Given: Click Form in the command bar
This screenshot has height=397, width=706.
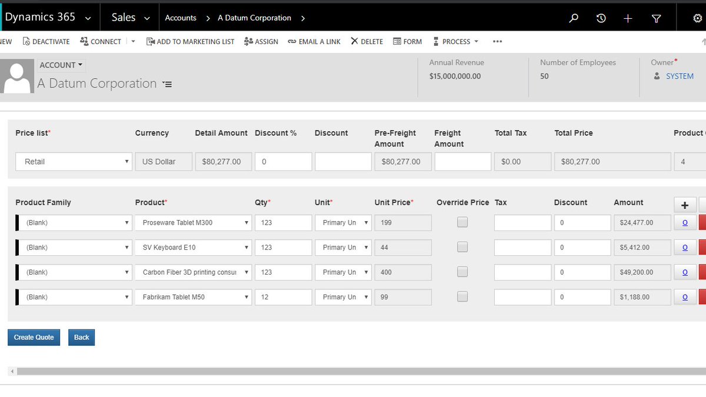Looking at the screenshot, I should coord(407,41).
